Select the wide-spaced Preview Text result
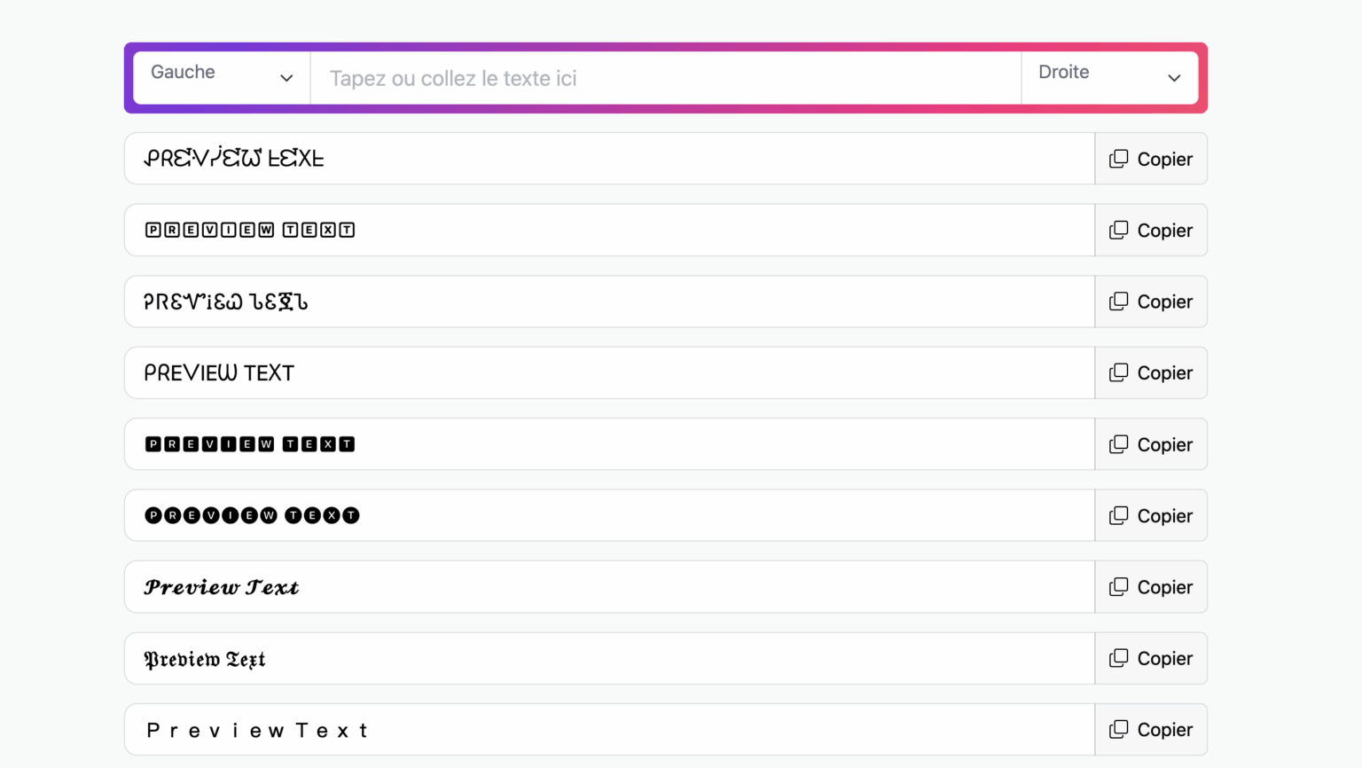This screenshot has height=768, width=1362. click(x=257, y=730)
